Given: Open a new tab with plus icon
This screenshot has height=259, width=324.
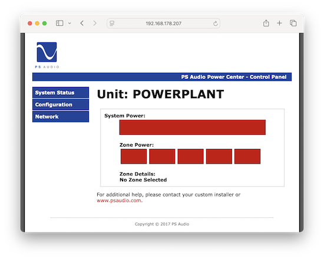Looking at the screenshot, I should [x=279, y=23].
